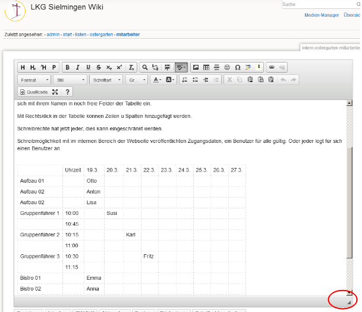Click the editor resize handle at bottom right
Viewport: 362px width, 312px height.
[349, 304]
